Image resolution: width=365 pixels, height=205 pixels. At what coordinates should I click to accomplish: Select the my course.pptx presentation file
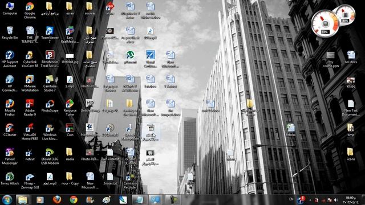coord(331,60)
